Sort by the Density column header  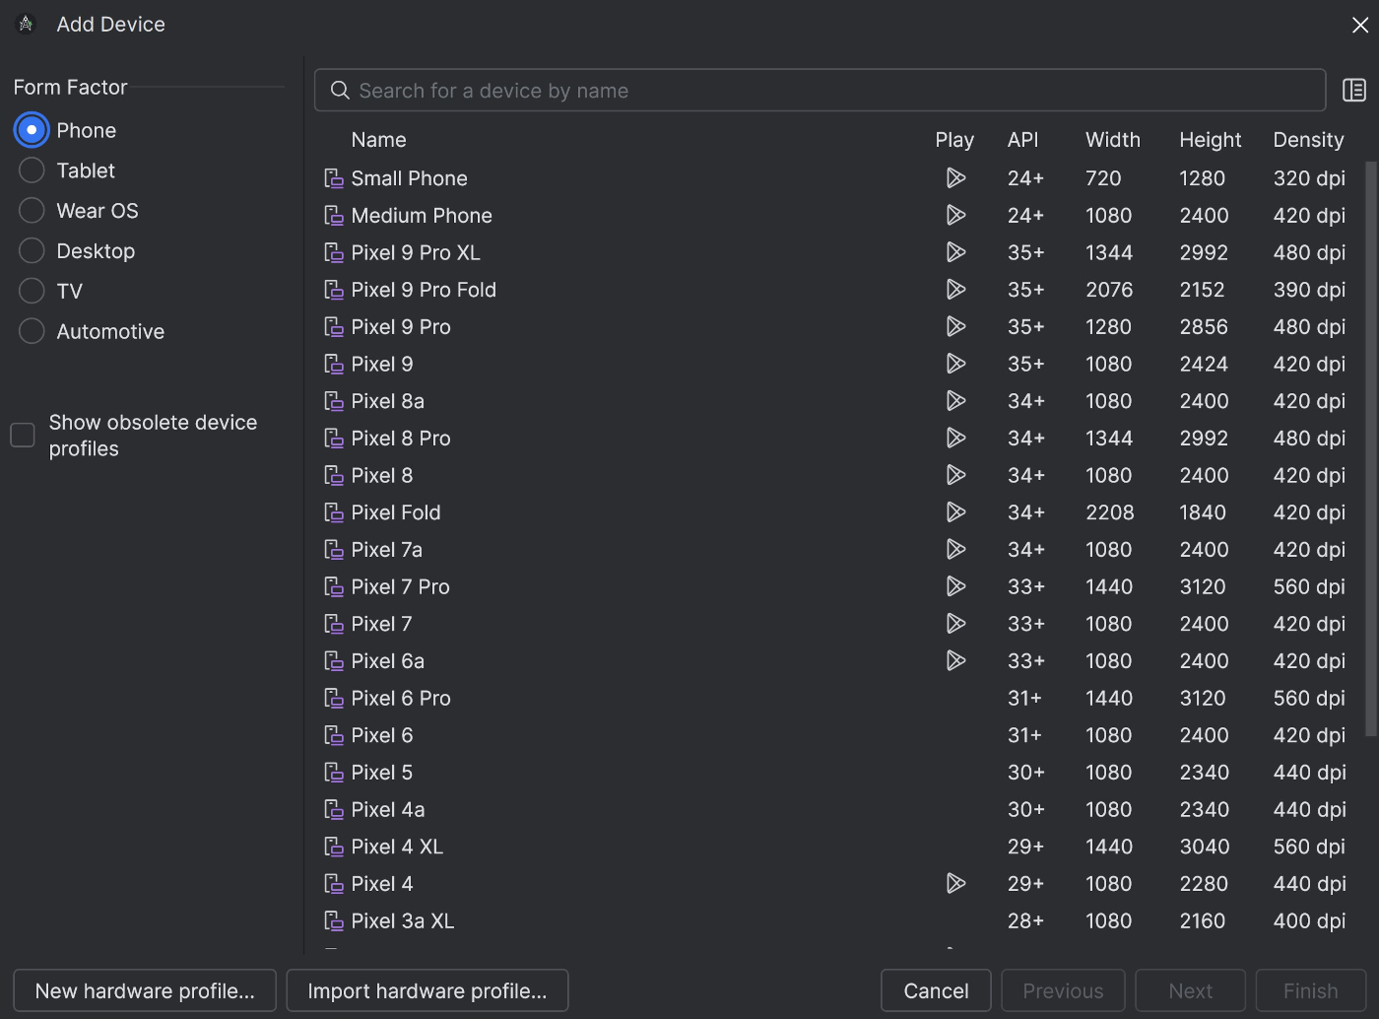point(1308,140)
